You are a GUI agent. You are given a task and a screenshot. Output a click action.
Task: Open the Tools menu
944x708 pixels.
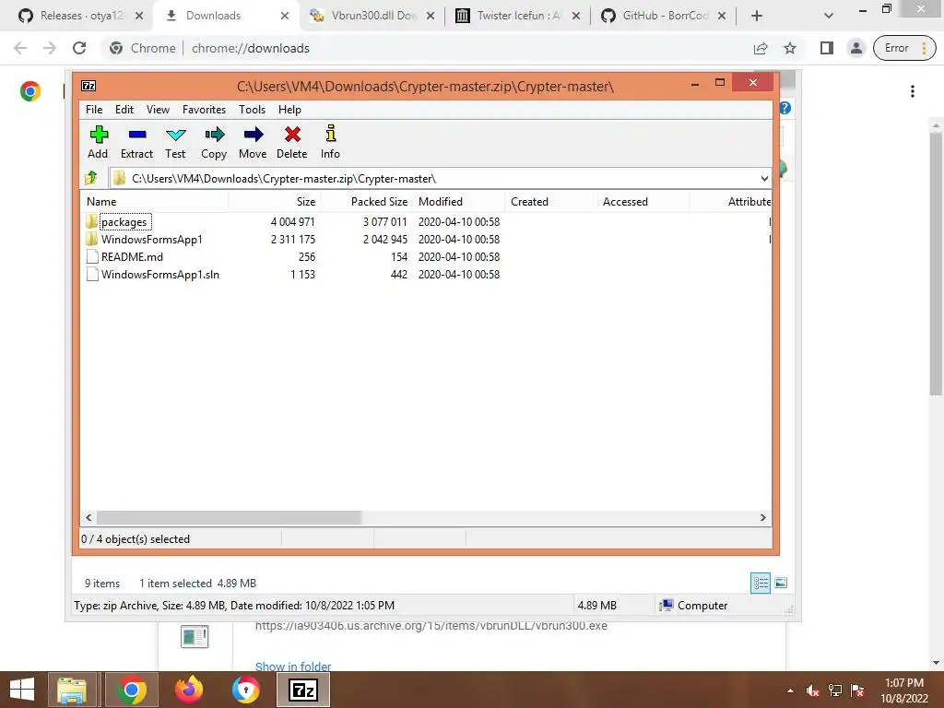(x=252, y=110)
